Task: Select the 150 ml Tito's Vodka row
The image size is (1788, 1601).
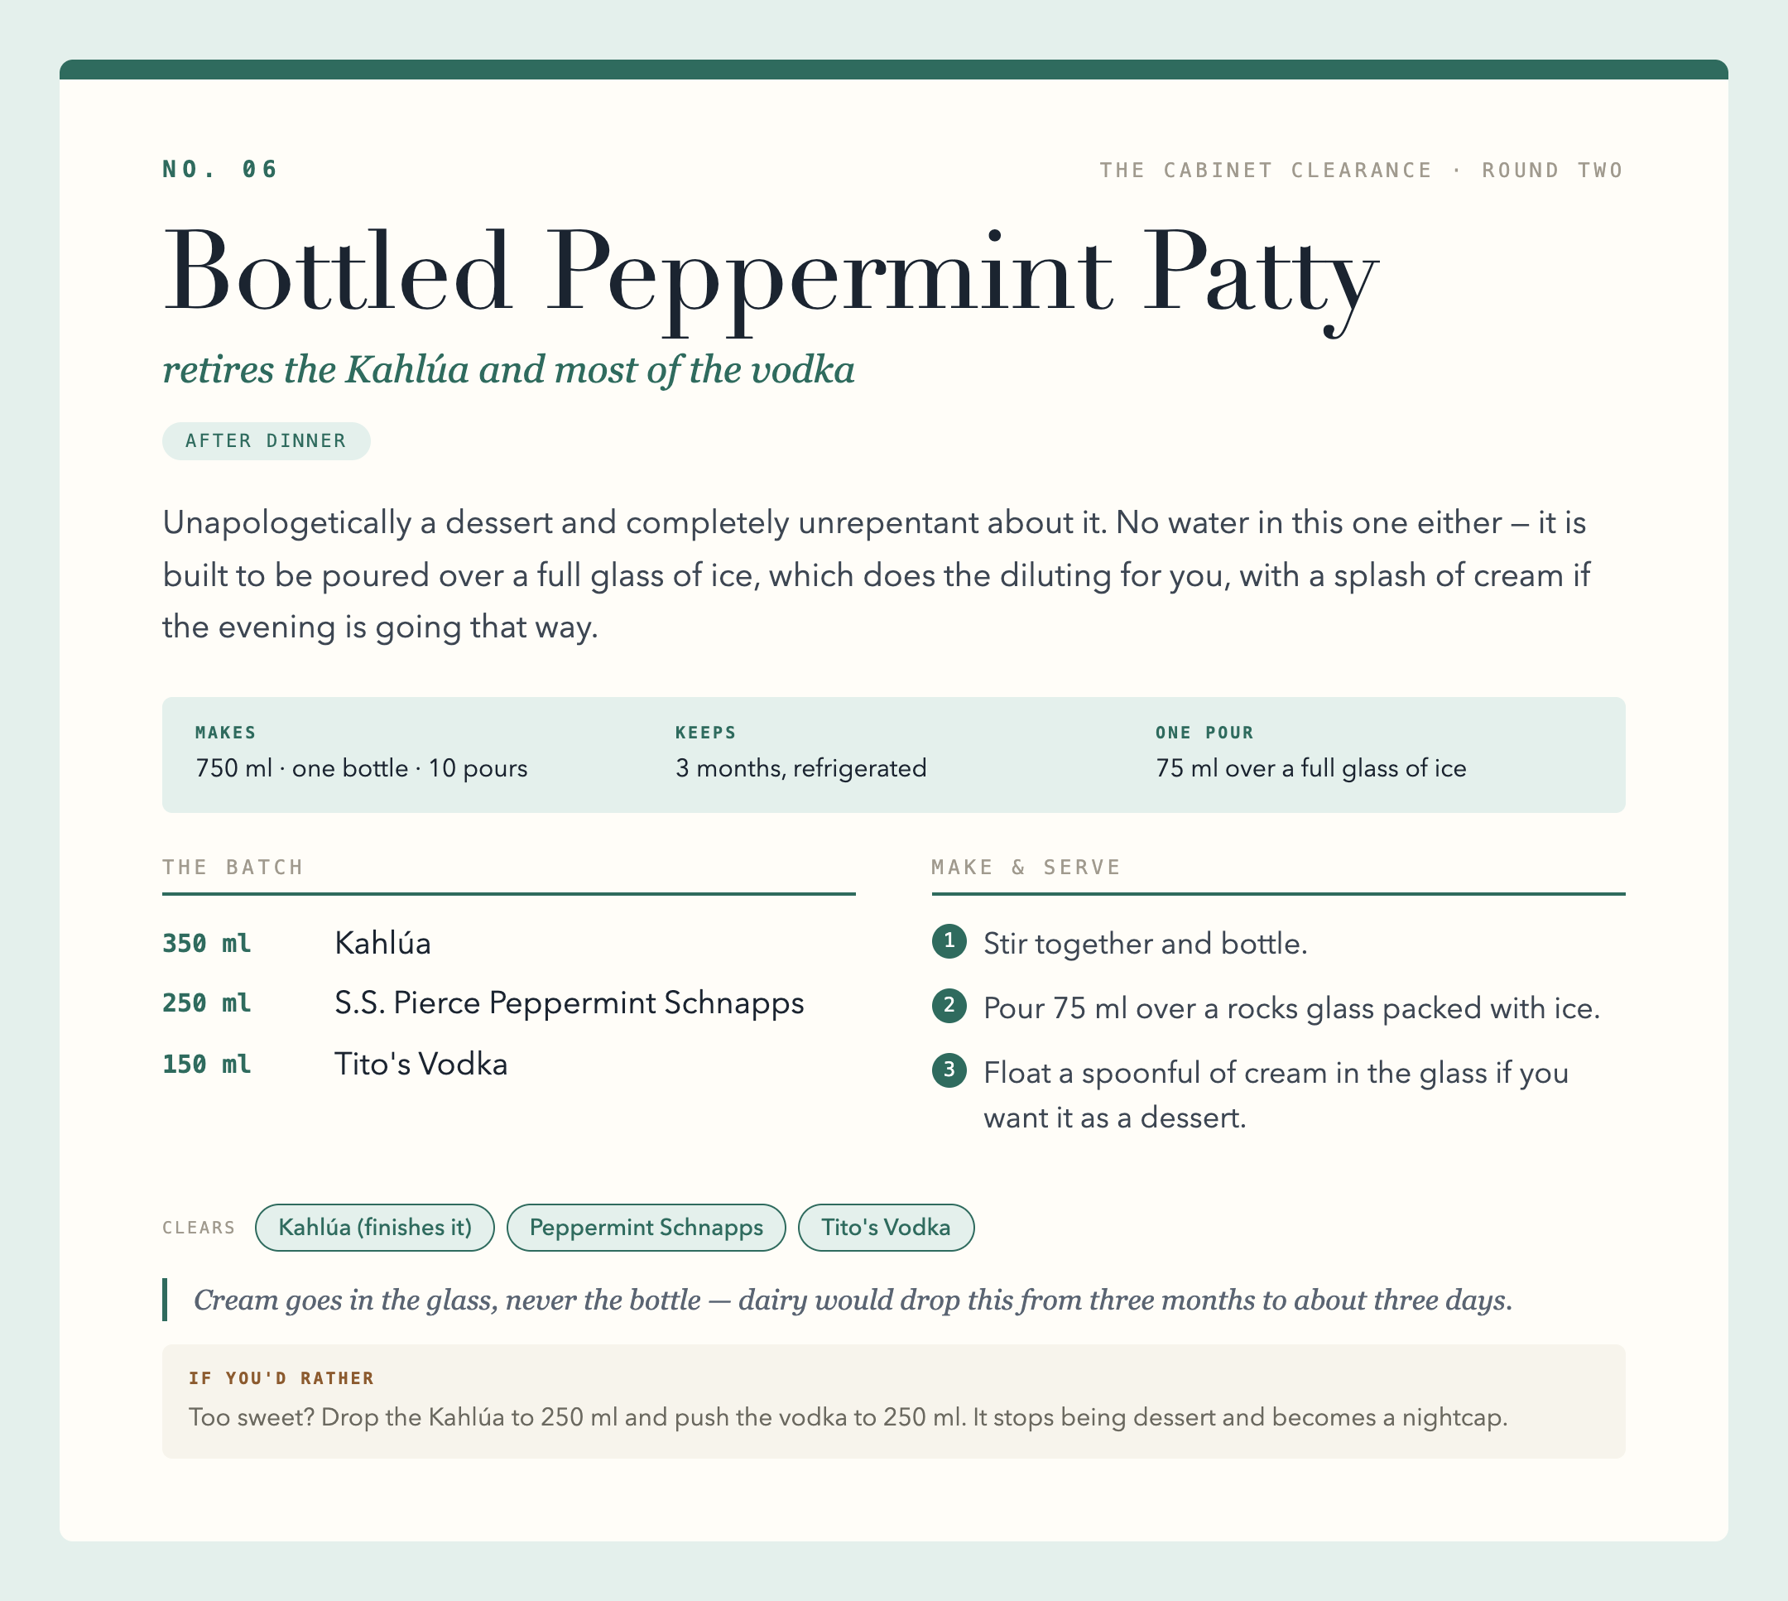Action: [x=508, y=1065]
